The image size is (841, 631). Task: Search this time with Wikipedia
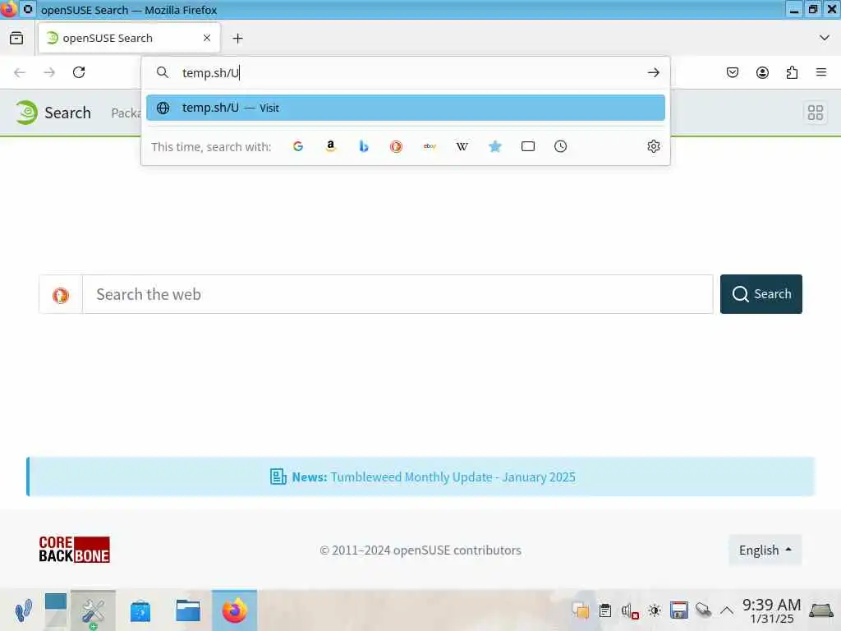pos(462,146)
